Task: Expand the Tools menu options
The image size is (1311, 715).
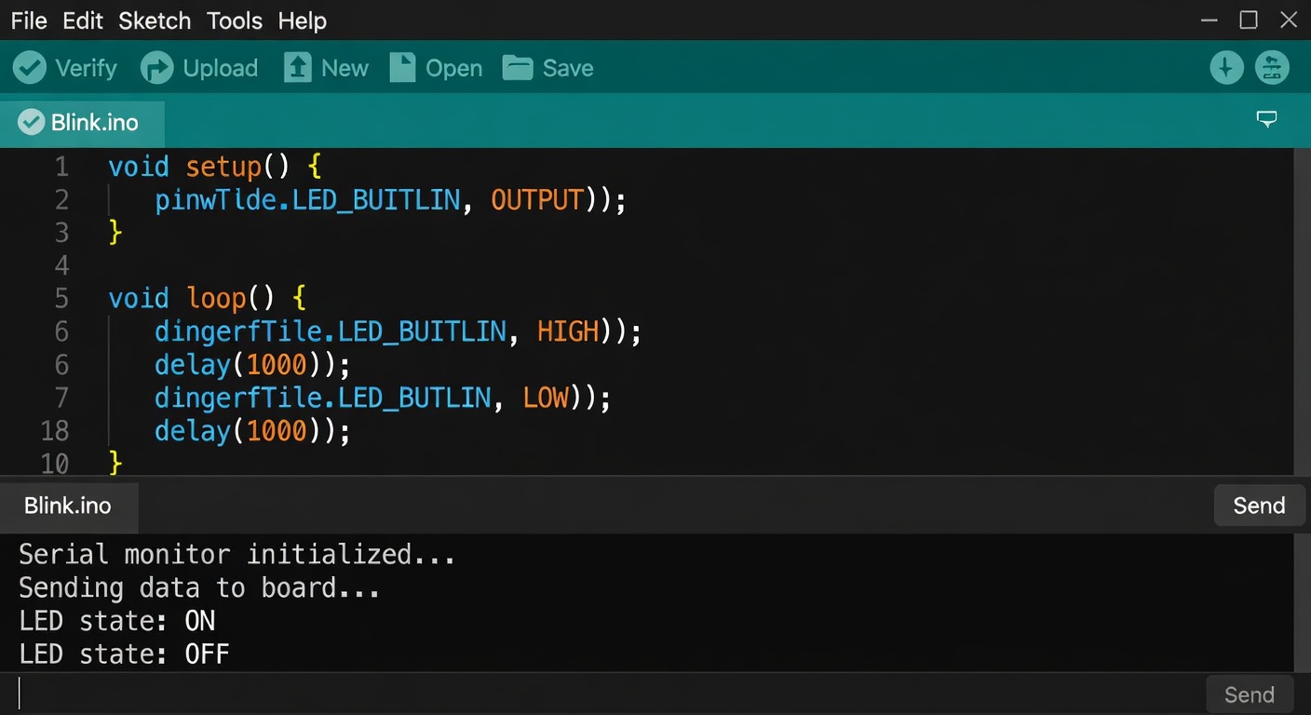Action: click(x=234, y=20)
